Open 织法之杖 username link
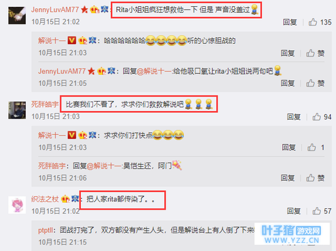Image resolution: width=336 pixels, height=251 pixels. [x=45, y=199]
